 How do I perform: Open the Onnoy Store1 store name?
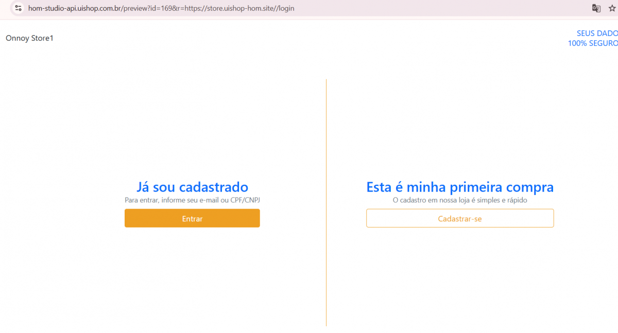[x=29, y=38]
